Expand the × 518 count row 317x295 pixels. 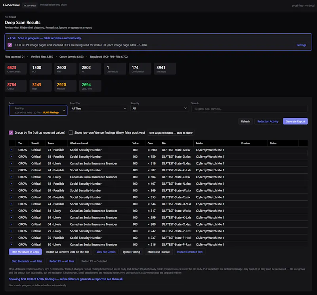click(x=11, y=163)
